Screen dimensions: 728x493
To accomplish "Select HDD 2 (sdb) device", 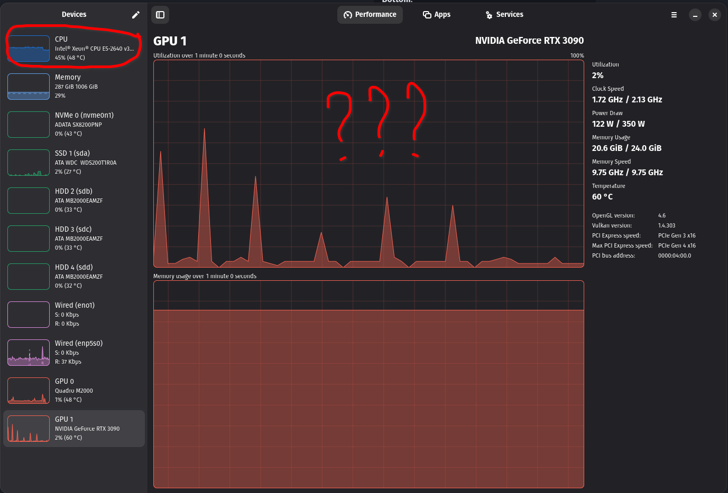I will click(x=74, y=201).
